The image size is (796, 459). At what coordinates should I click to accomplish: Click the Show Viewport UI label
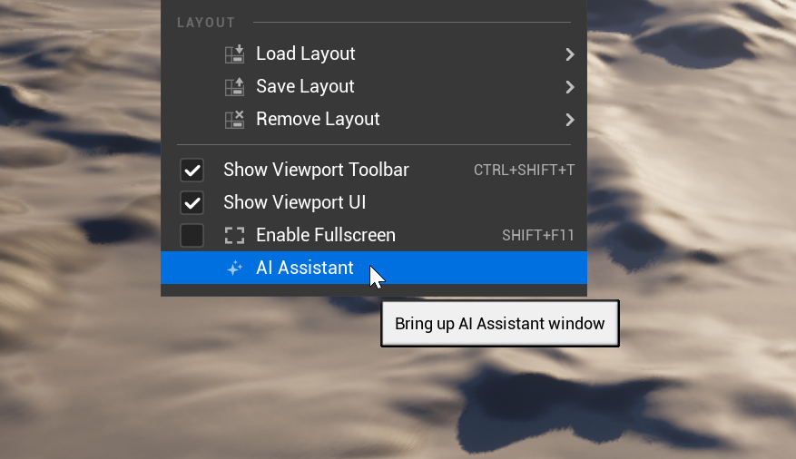coord(294,203)
